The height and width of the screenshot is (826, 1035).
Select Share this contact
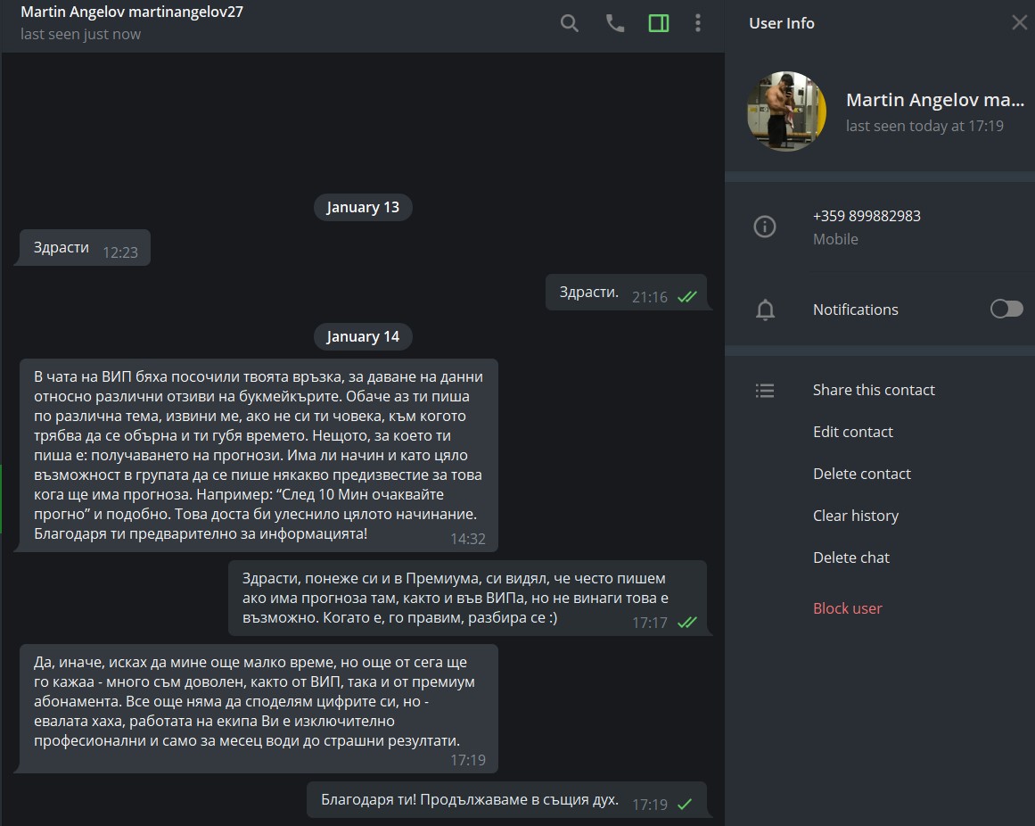click(874, 390)
